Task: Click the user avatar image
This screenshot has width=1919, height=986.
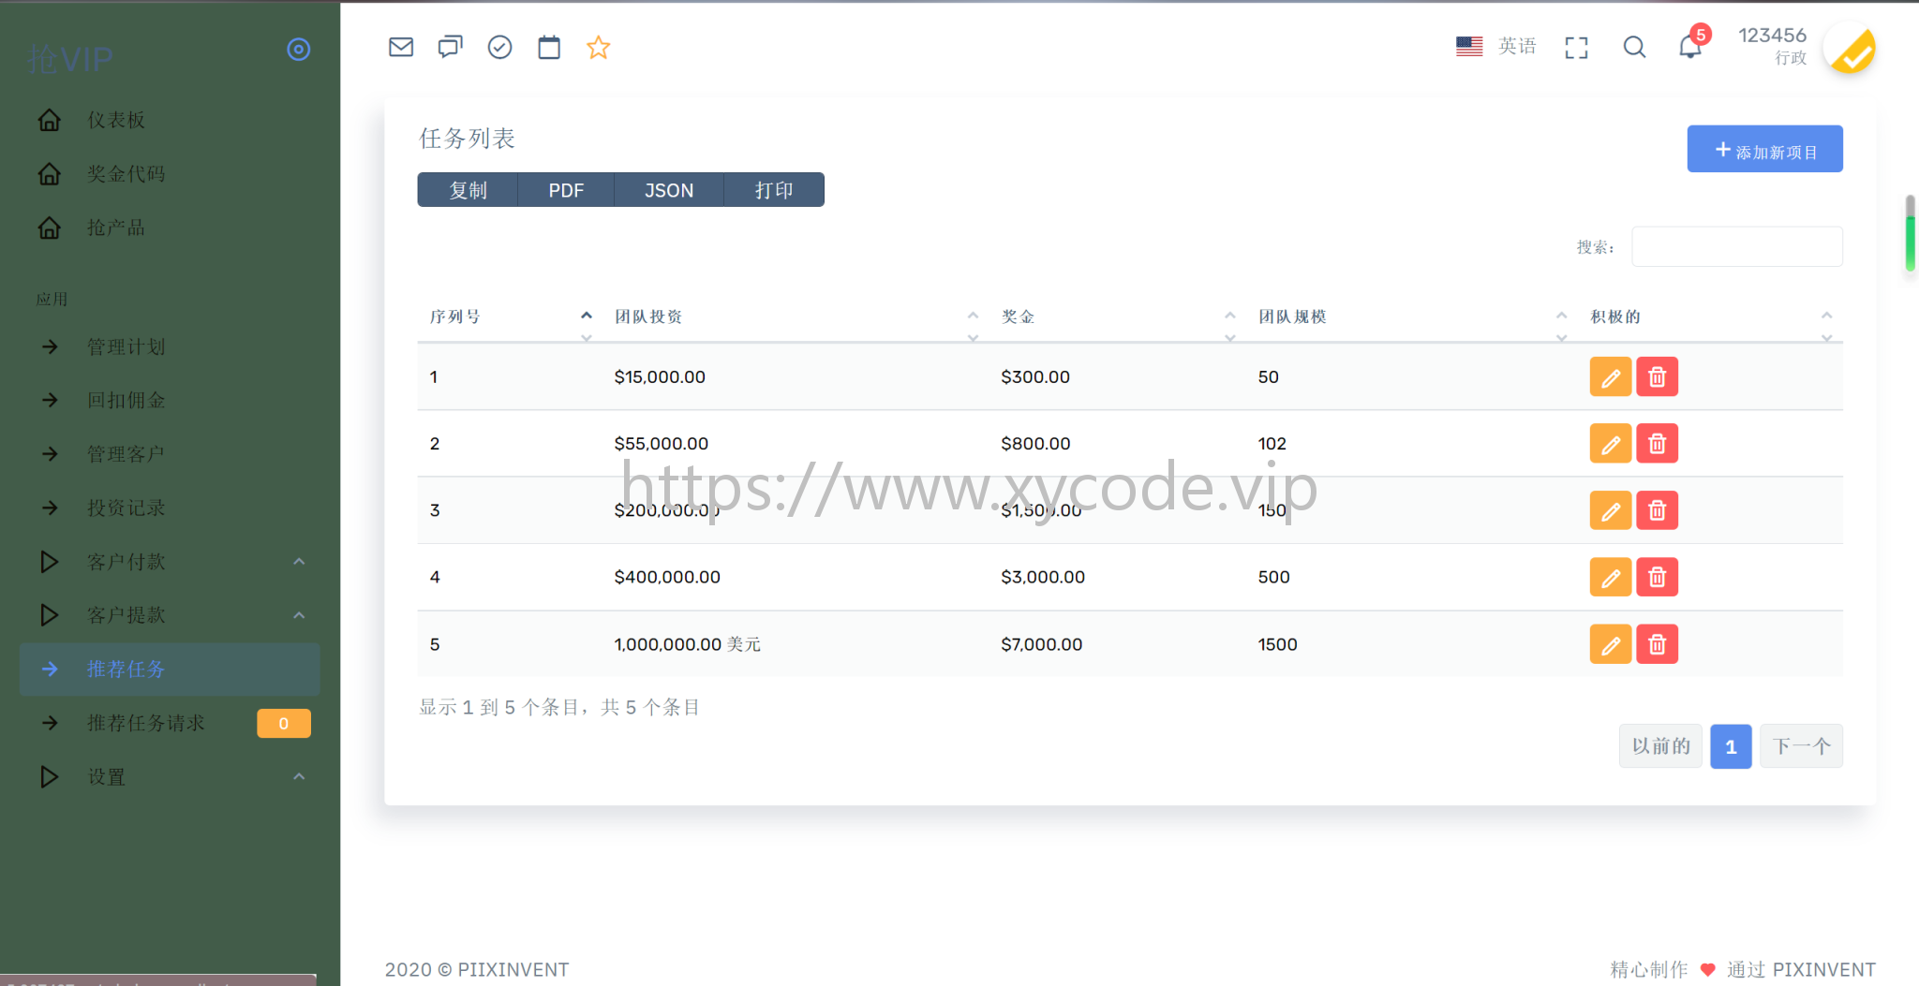Action: [1851, 48]
